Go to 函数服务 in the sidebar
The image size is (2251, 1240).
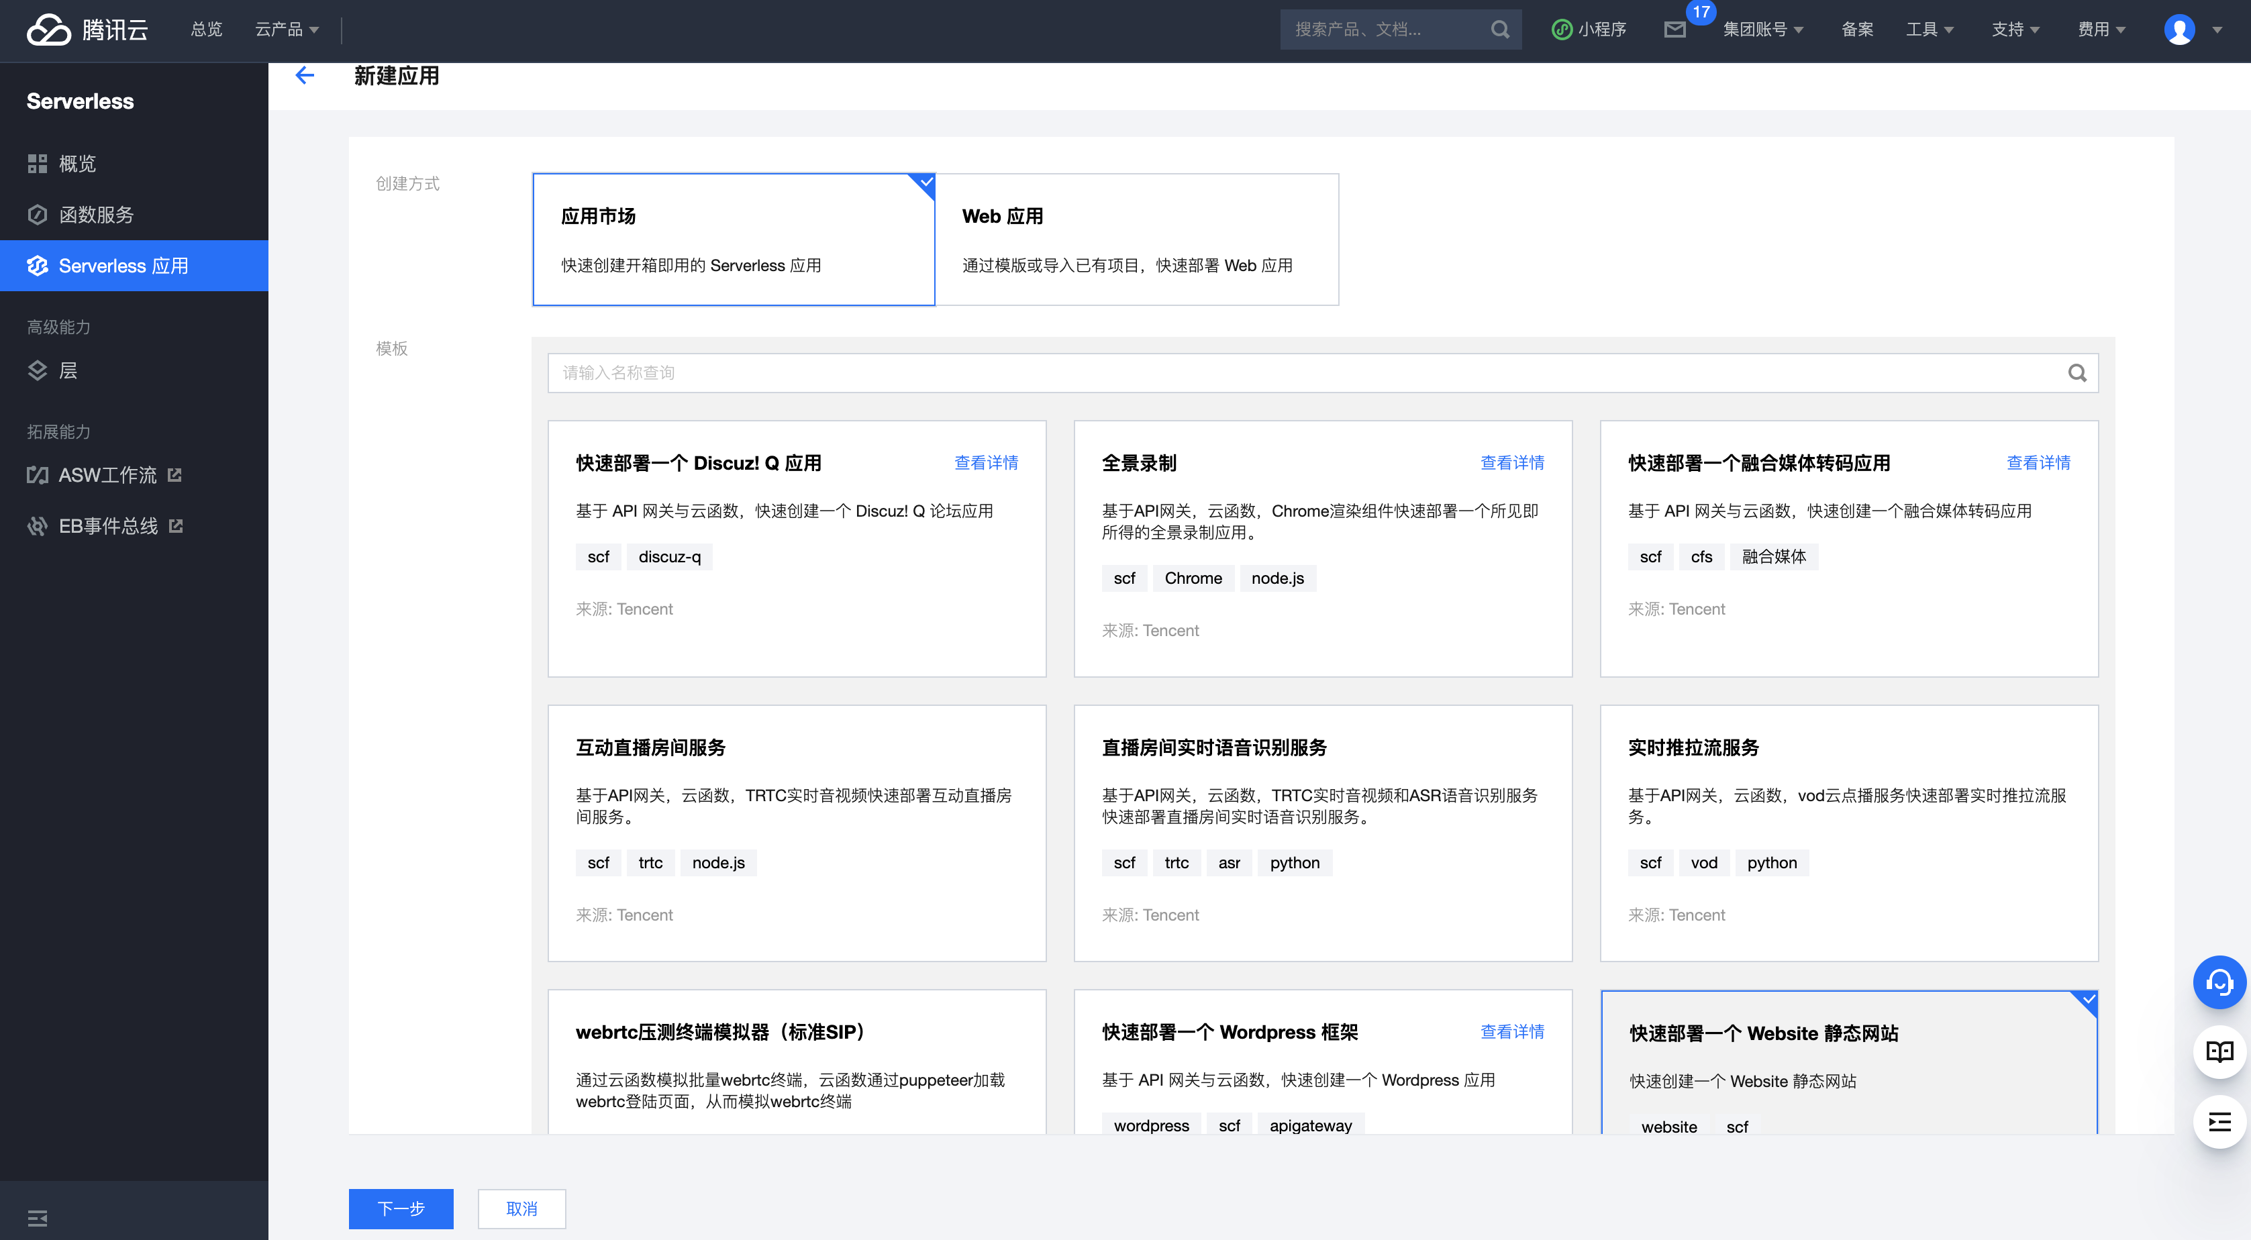click(x=134, y=215)
